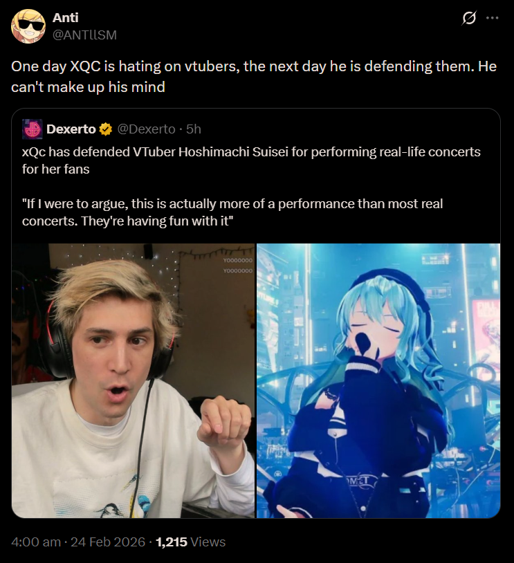Viewport: 514px width, 563px height.
Task: Open the Dexerto account name
Action: 71,129
